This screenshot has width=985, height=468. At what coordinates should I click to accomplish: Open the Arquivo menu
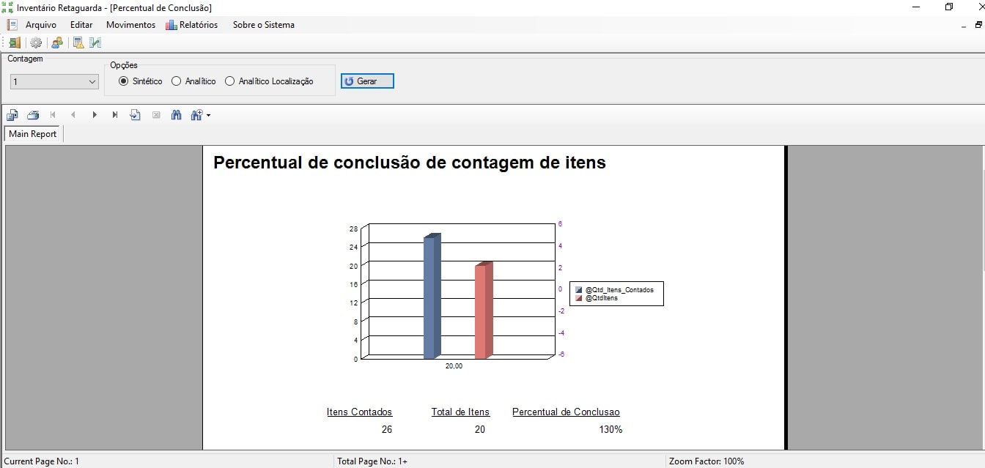tap(41, 25)
